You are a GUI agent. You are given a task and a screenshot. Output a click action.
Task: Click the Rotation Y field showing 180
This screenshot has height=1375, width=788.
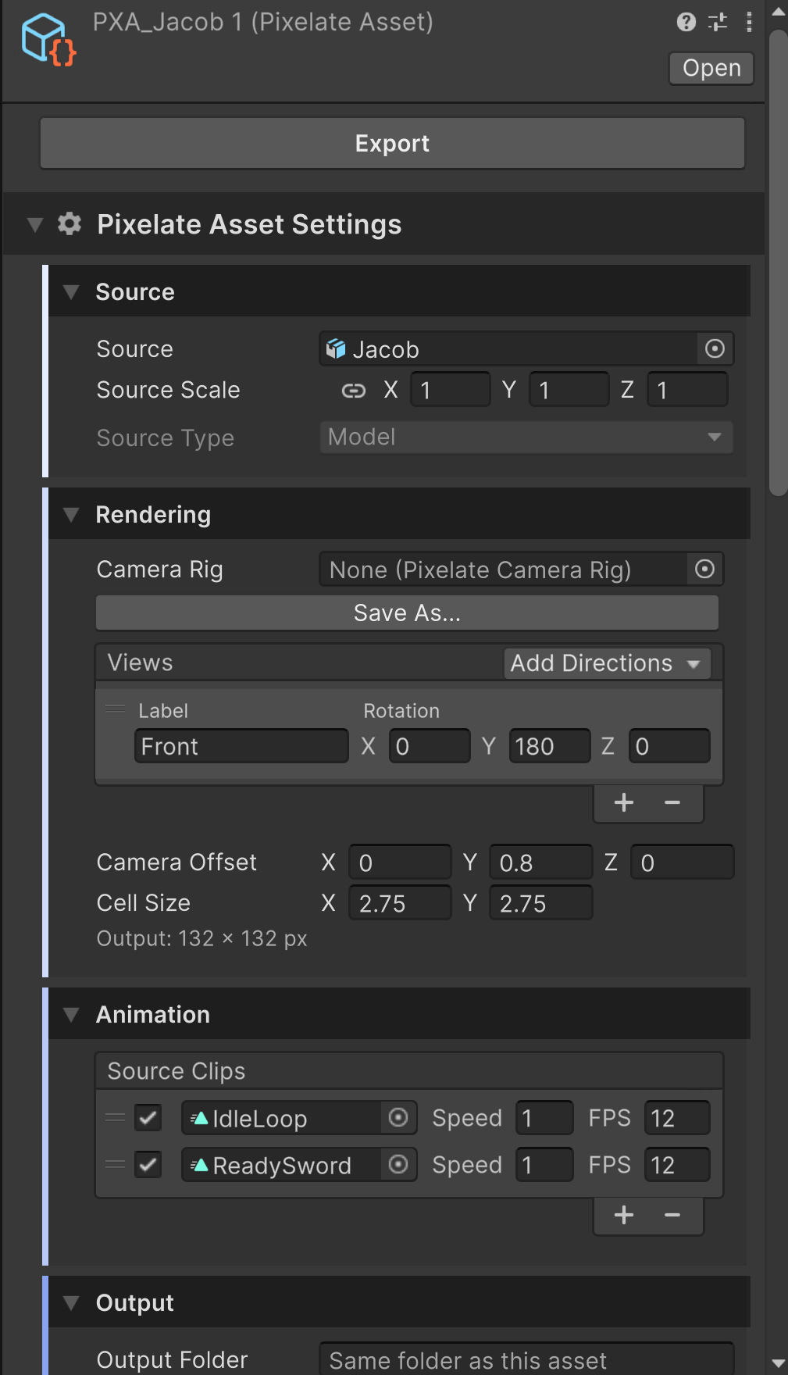(550, 746)
